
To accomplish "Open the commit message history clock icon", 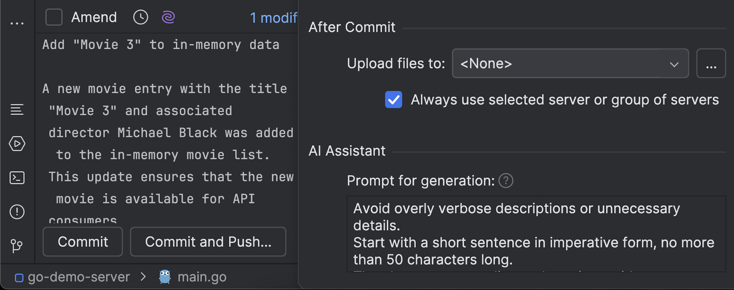I will [x=141, y=17].
